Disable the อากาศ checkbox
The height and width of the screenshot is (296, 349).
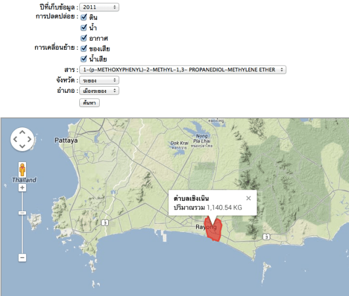[84, 38]
